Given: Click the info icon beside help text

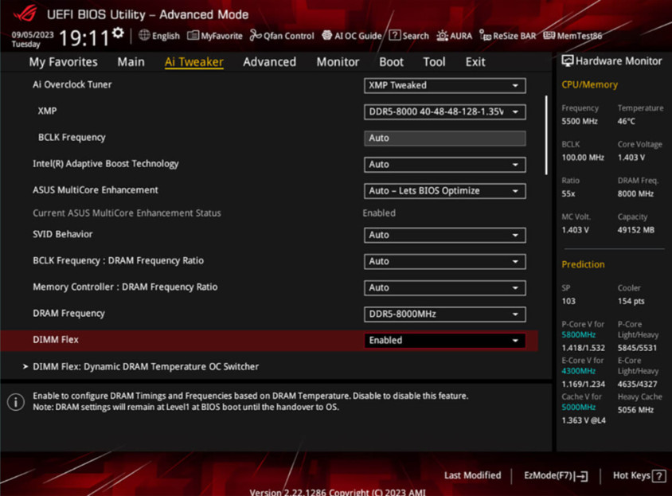Looking at the screenshot, I should tap(16, 402).
